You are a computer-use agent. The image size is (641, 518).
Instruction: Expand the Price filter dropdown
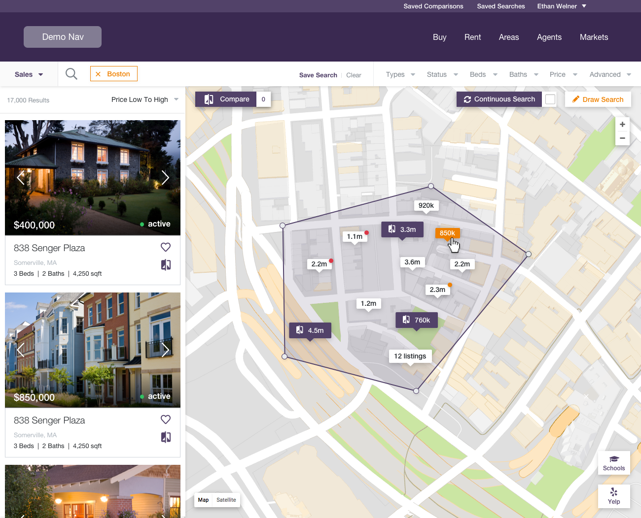tap(563, 74)
